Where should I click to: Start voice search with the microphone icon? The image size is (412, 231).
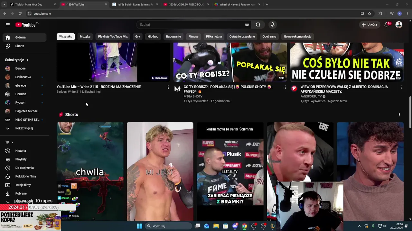273,25
